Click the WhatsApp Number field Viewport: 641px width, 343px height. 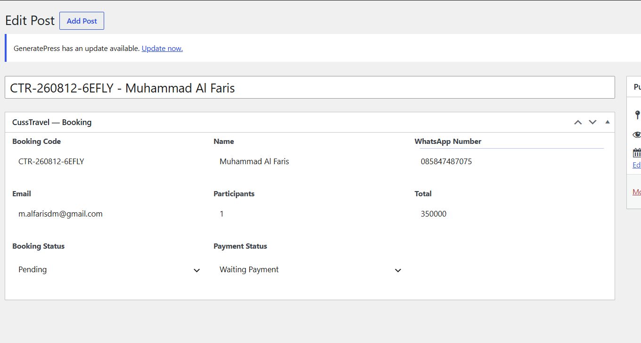point(510,161)
